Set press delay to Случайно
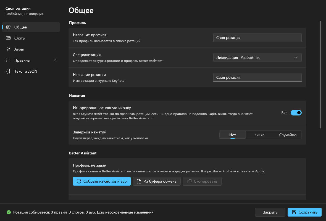 (288, 135)
